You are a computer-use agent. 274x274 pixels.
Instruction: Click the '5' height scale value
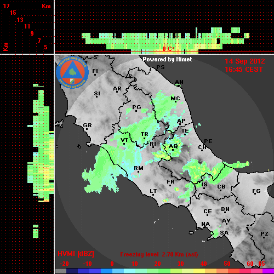pos(45,47)
